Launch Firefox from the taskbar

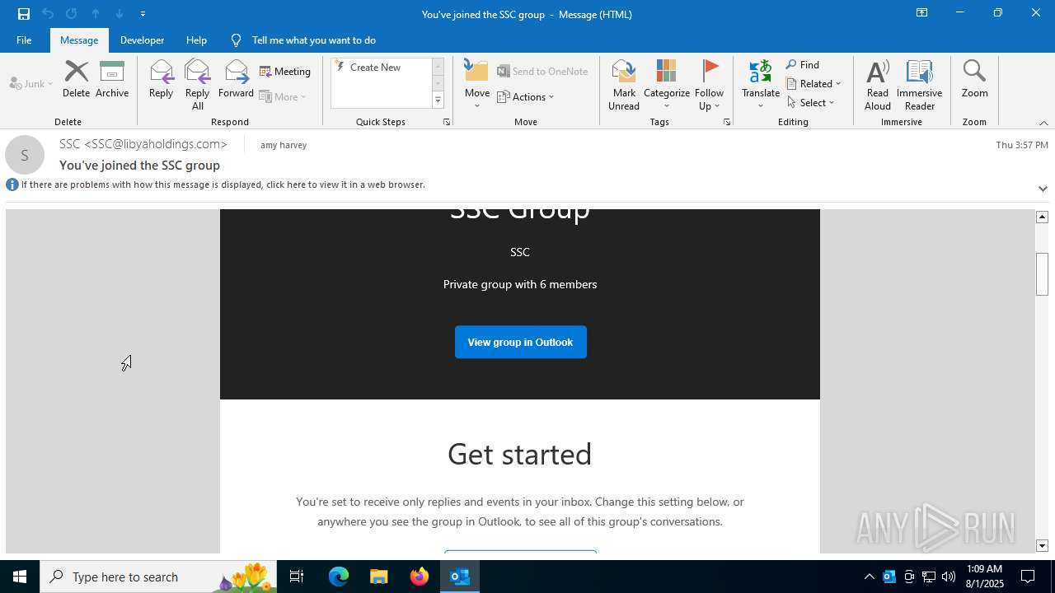coord(420,577)
